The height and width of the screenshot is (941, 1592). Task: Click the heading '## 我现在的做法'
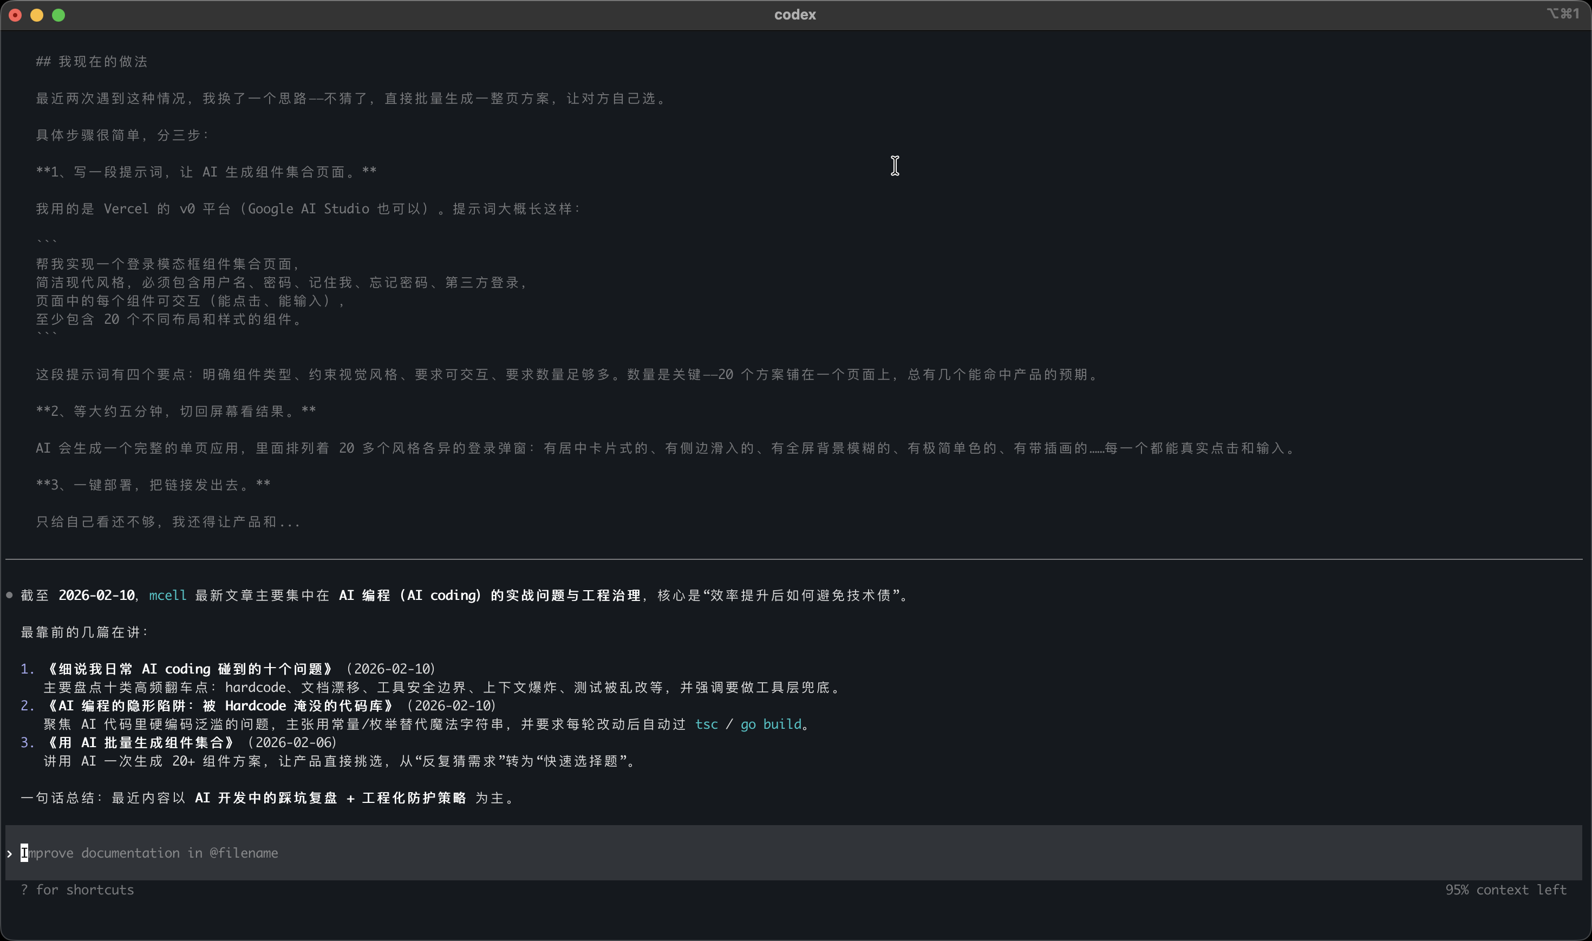click(x=92, y=62)
